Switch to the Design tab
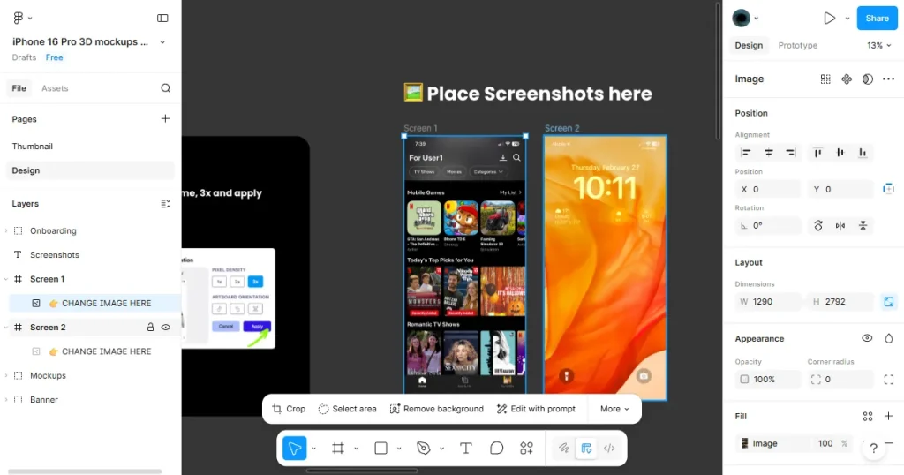 (749, 46)
